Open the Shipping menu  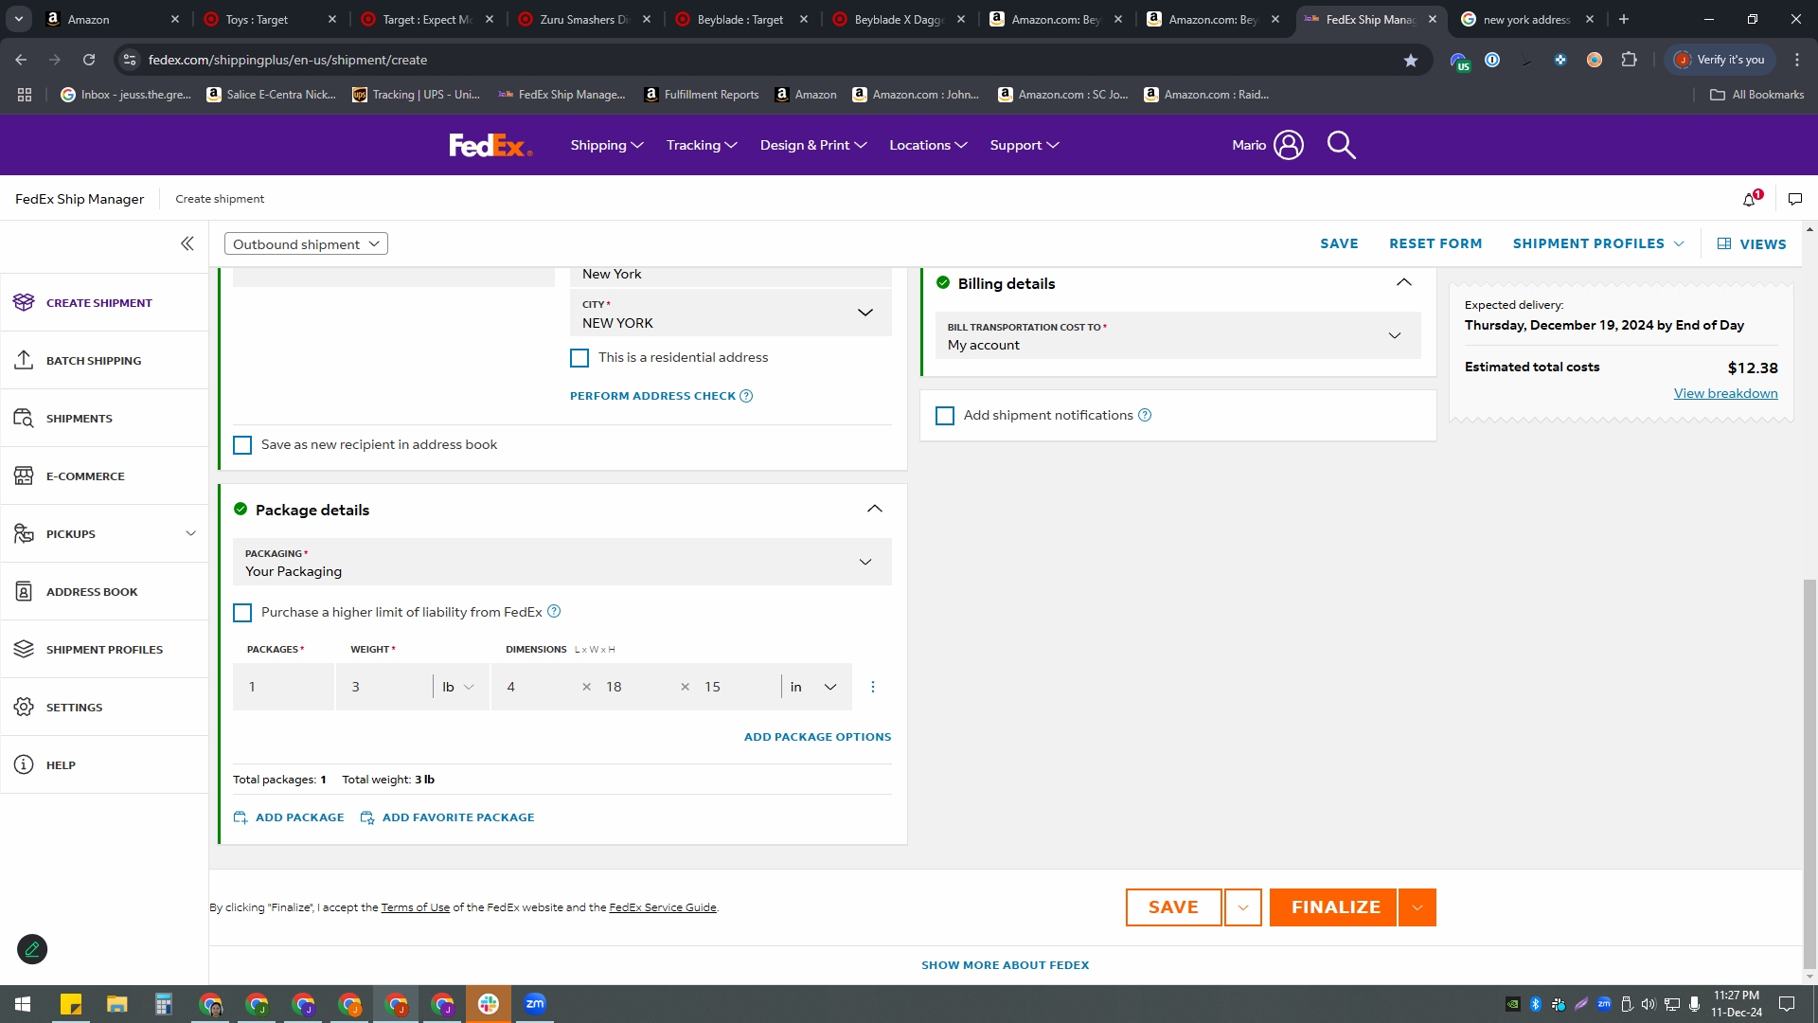click(x=607, y=145)
